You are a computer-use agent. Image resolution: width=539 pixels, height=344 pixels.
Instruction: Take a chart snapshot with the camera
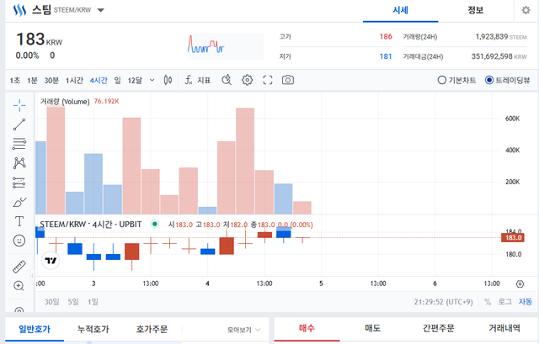[288, 80]
